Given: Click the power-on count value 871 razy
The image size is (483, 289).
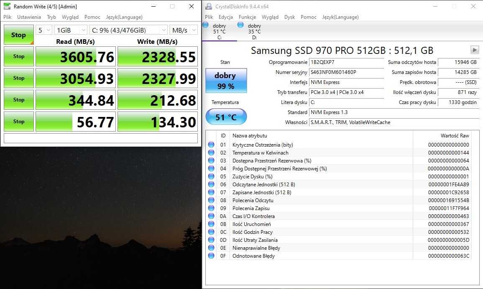Looking at the screenshot, I should pos(458,92).
